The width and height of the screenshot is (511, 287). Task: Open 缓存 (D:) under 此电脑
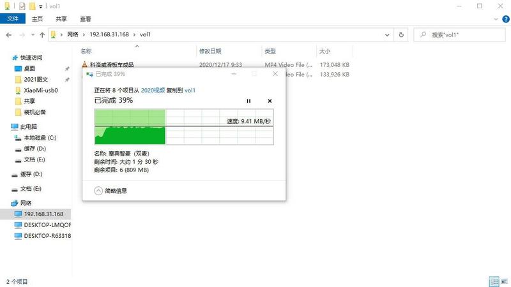point(34,149)
